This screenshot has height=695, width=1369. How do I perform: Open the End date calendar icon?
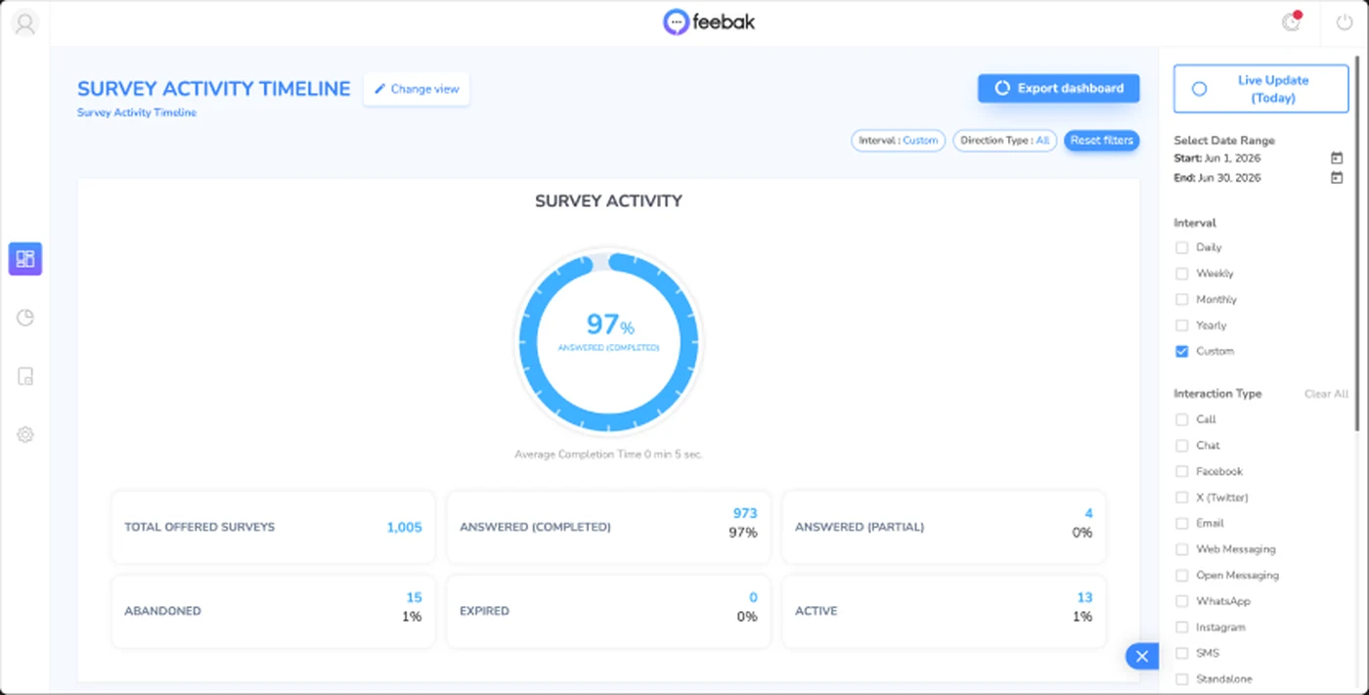click(x=1337, y=178)
